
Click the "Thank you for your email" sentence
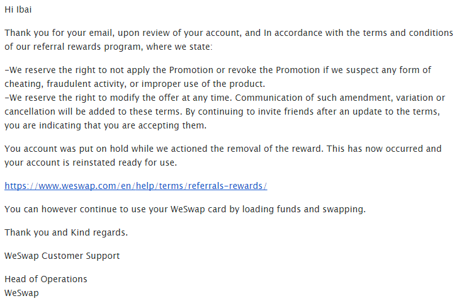click(58, 33)
